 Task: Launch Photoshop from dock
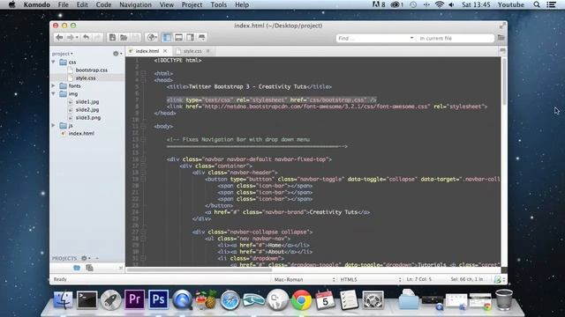click(158, 299)
